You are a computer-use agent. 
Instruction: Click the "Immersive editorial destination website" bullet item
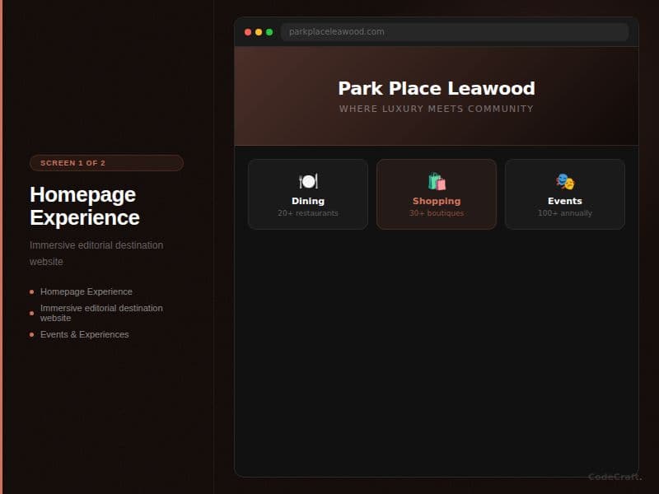101,313
